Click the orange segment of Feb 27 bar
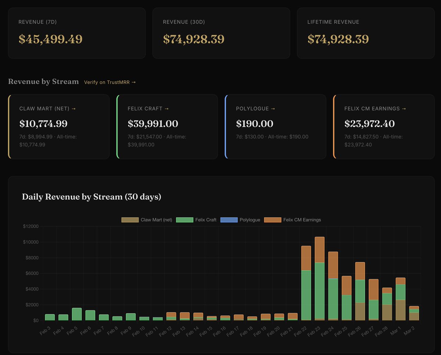The width and height of the screenshot is (441, 355). click(x=374, y=290)
